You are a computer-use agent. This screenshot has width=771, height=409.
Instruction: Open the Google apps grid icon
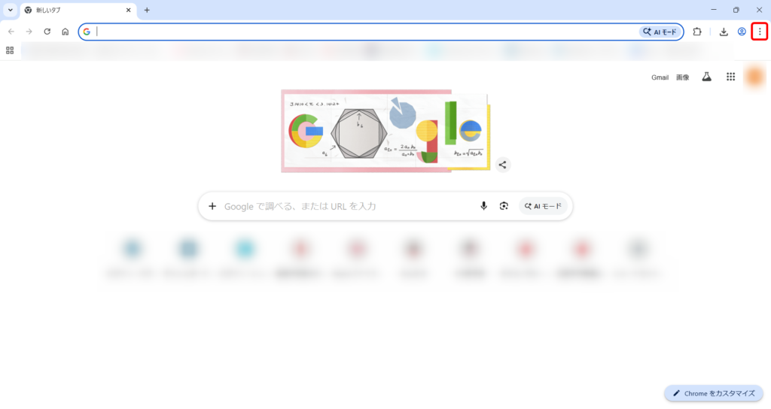tap(730, 77)
